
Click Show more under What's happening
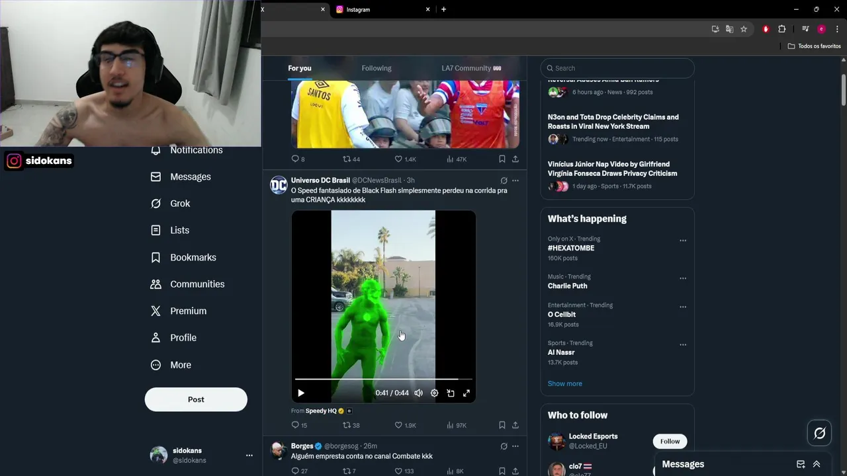[564, 383]
